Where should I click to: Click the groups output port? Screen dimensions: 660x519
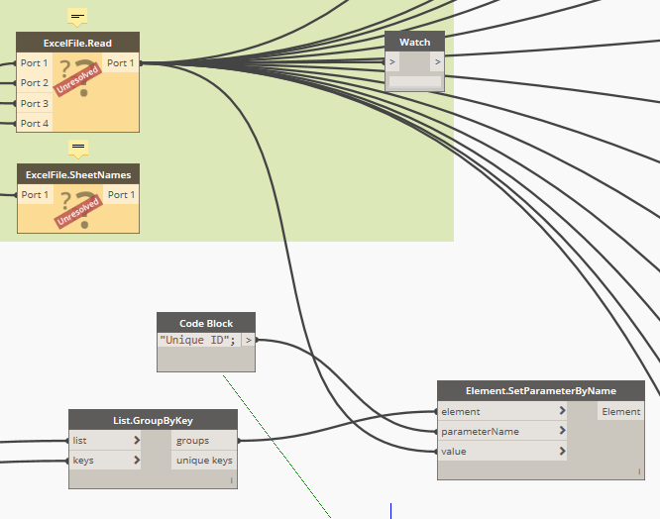[x=204, y=441]
